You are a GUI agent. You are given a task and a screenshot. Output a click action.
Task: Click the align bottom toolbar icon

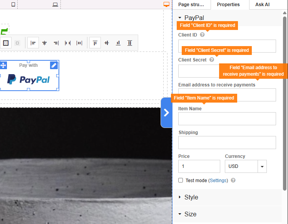118,43
